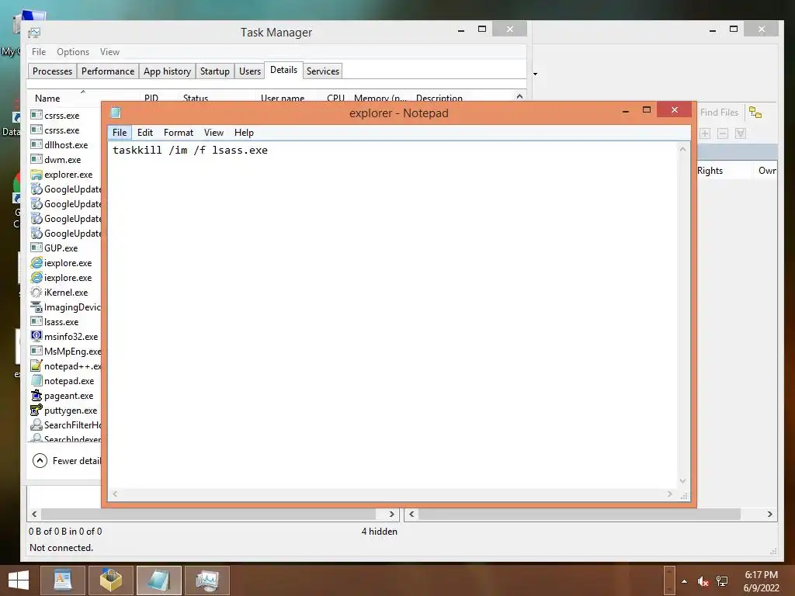This screenshot has height=596, width=795.
Task: Click the muted volume tray icon
Action: click(703, 581)
